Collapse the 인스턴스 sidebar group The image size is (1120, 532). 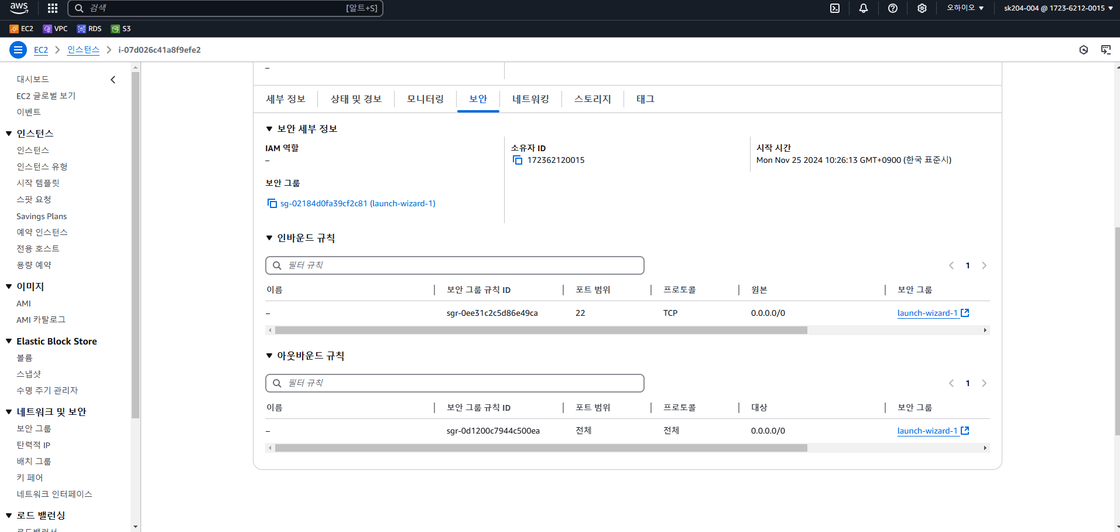[9, 134]
